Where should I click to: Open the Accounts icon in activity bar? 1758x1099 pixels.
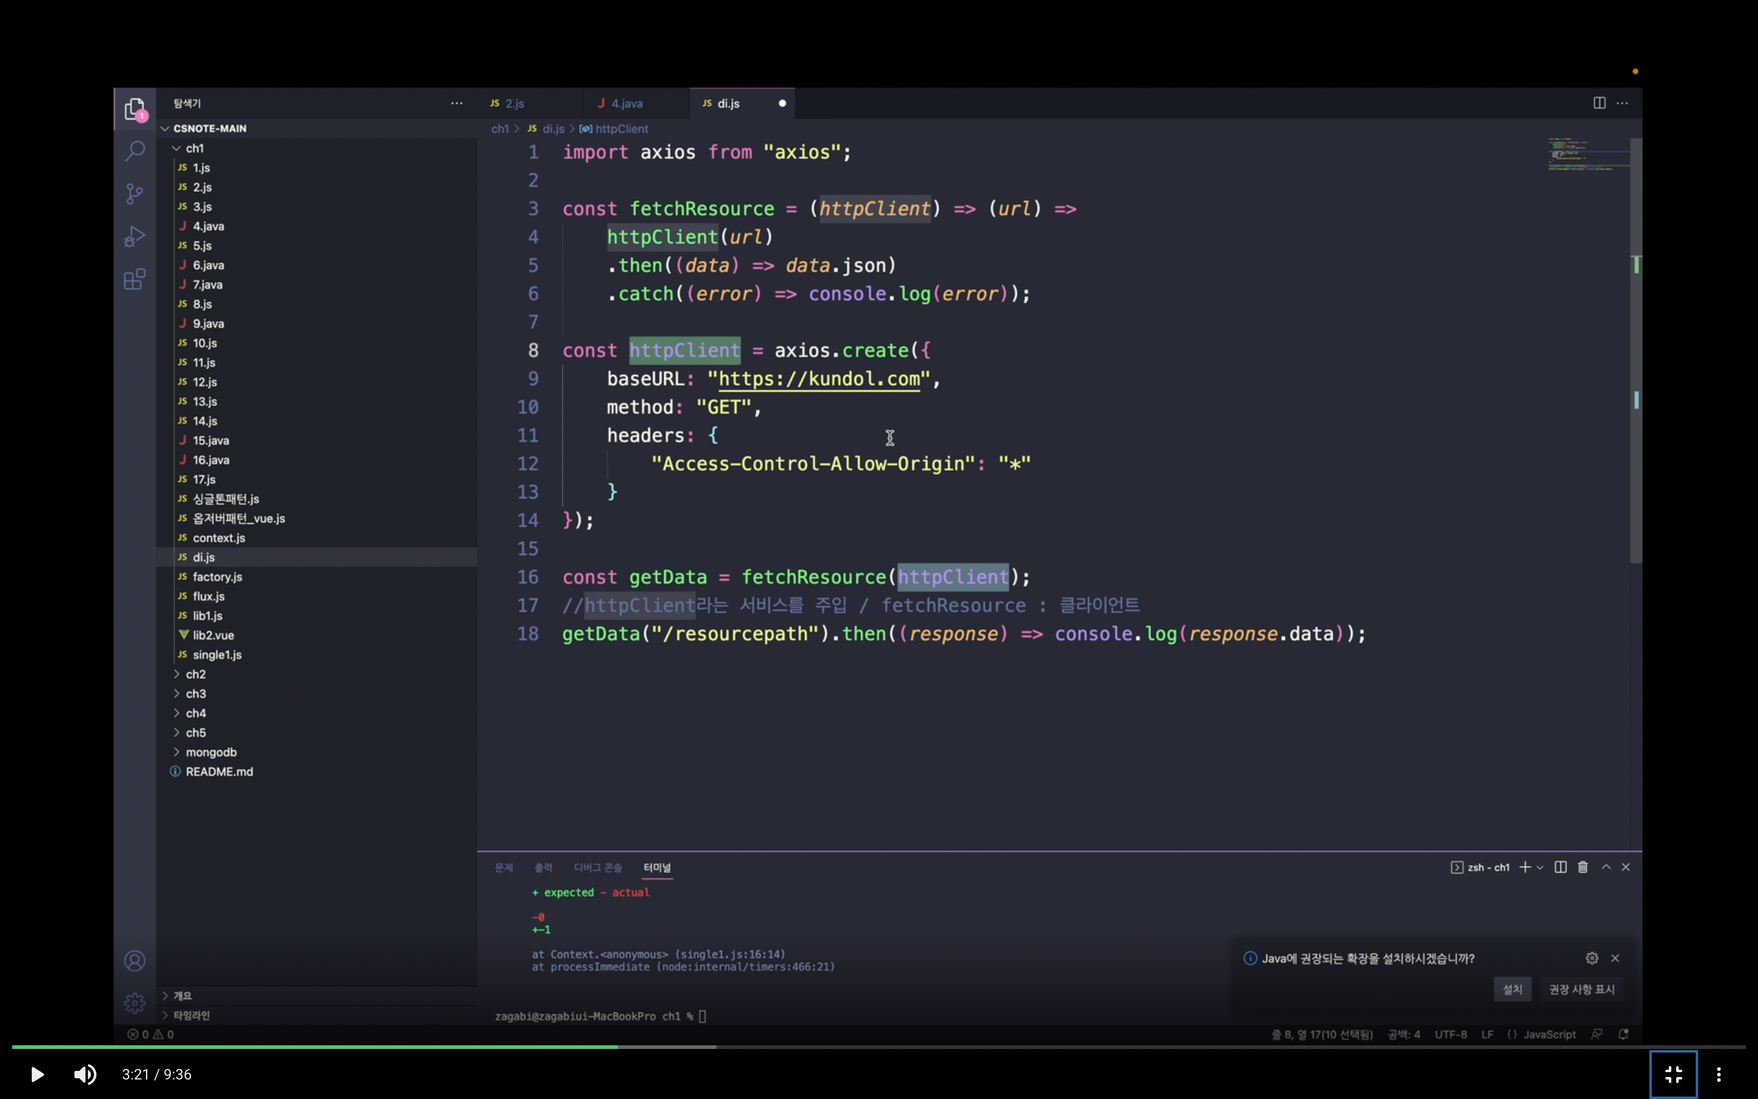click(134, 961)
